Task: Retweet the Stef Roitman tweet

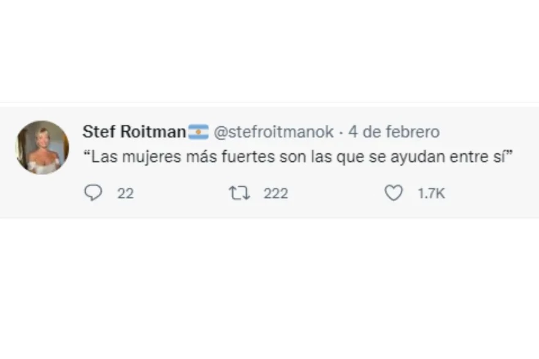Action: click(x=239, y=194)
